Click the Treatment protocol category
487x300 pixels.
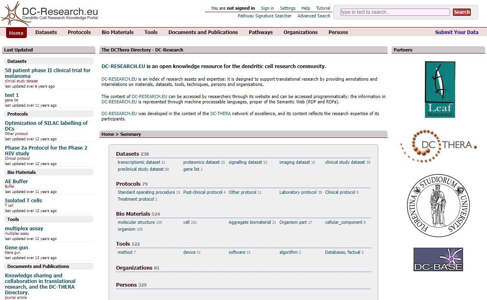coord(136,199)
